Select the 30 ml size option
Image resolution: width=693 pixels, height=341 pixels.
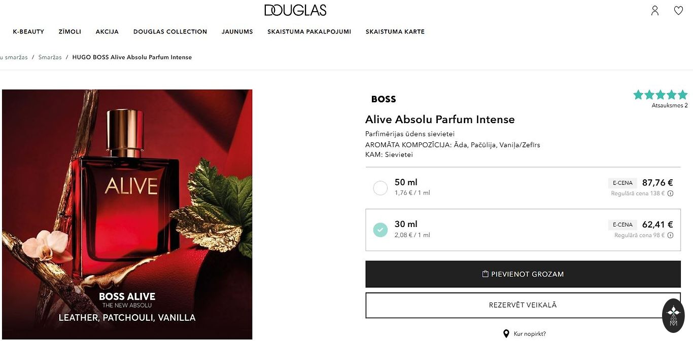pyautogui.click(x=380, y=230)
